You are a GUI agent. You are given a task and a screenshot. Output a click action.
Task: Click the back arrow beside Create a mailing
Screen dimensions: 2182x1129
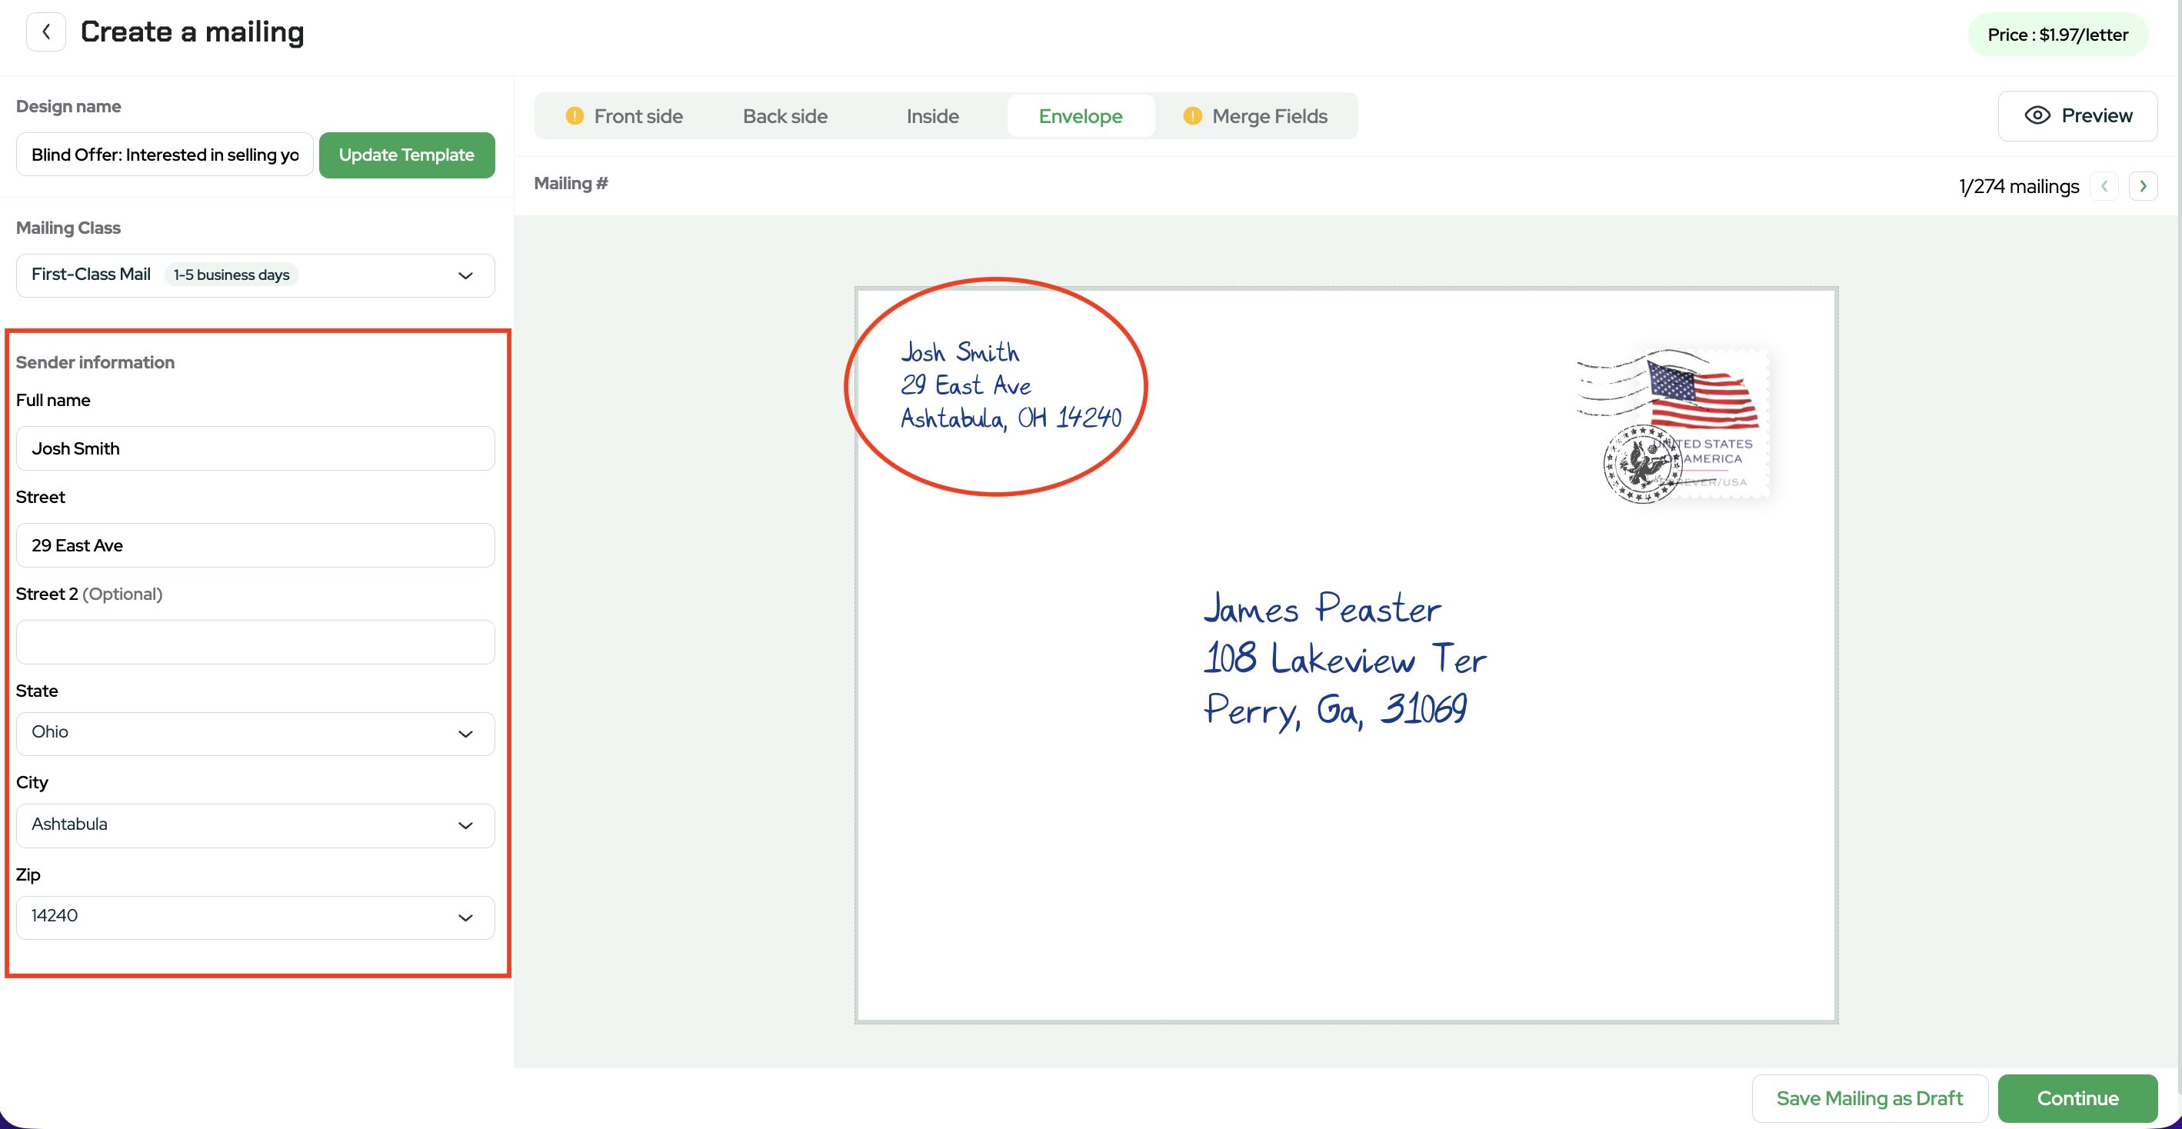click(x=45, y=32)
